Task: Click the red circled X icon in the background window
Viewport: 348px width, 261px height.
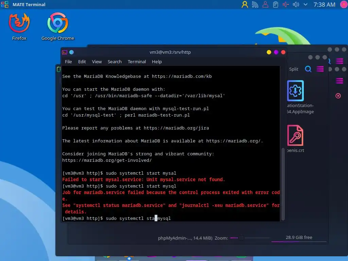Action: pyautogui.click(x=338, y=96)
